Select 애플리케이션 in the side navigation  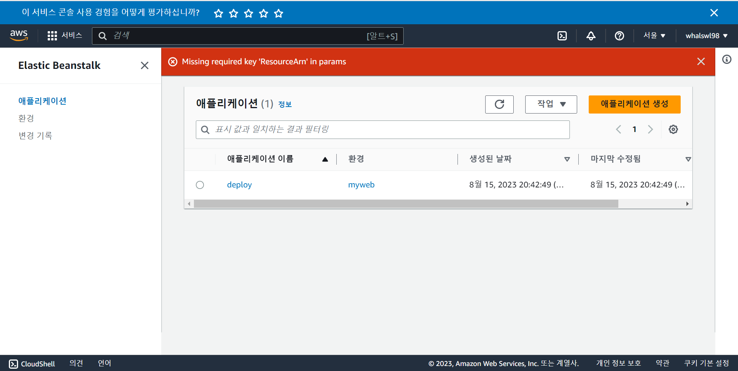[42, 101]
